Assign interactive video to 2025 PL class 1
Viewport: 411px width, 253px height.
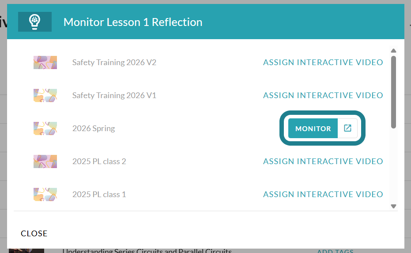(323, 194)
